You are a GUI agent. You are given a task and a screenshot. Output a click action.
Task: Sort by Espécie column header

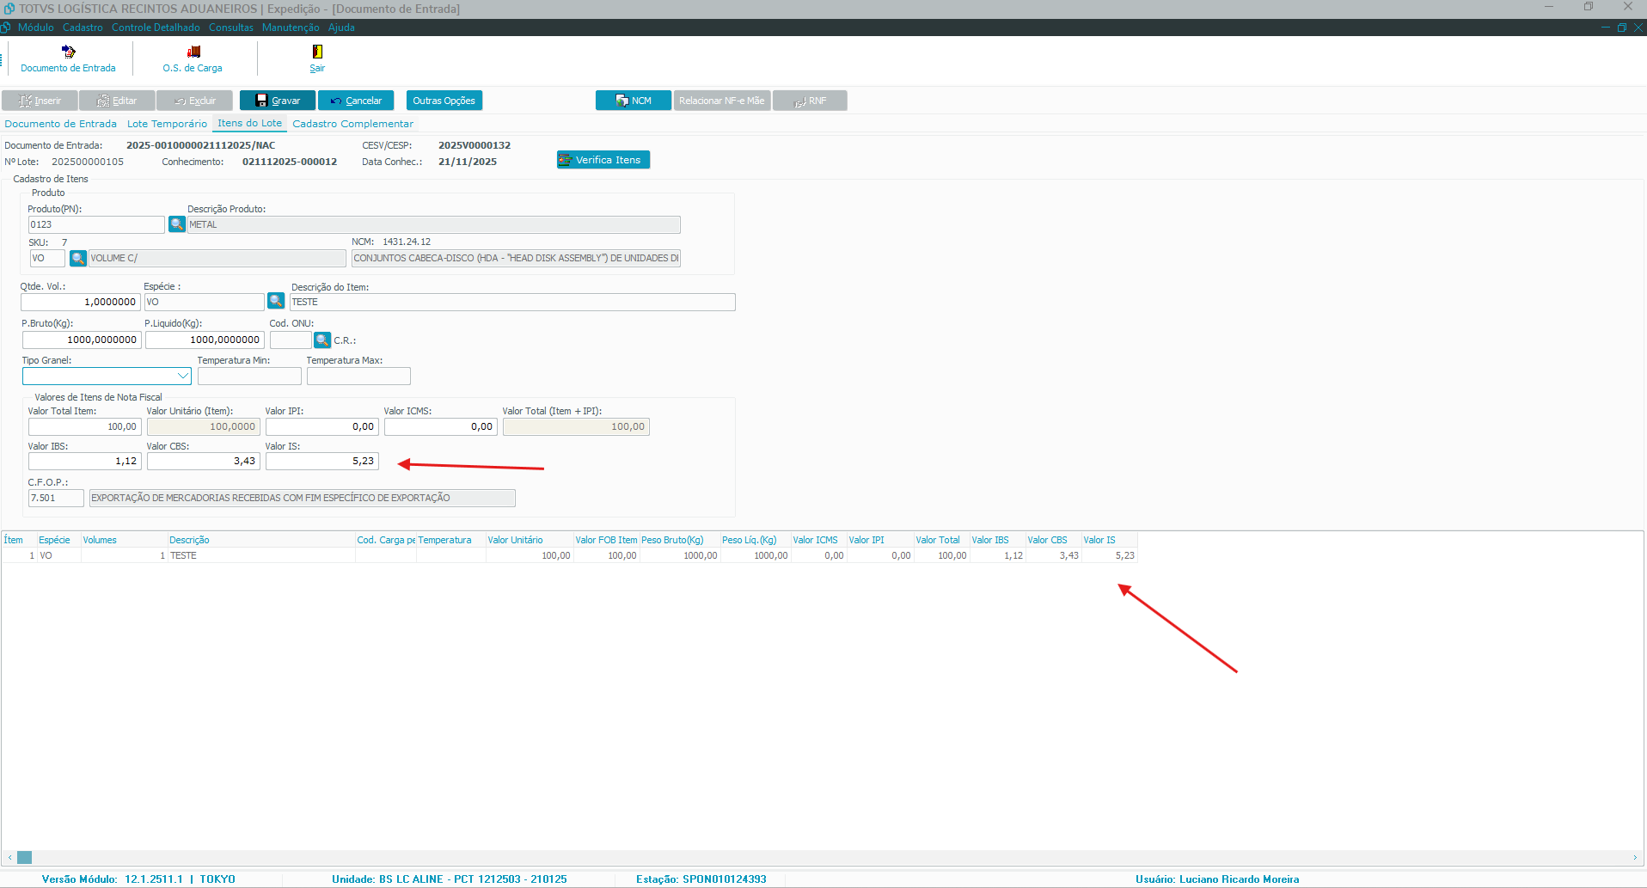tap(58, 540)
